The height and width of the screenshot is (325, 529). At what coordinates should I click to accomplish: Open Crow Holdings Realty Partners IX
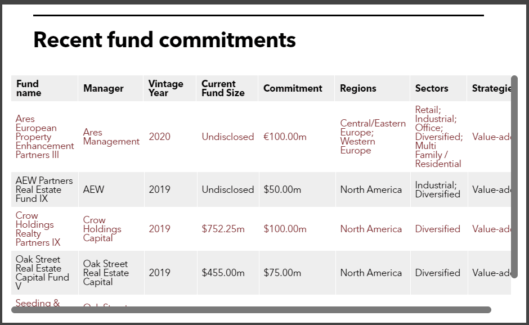[38, 229]
